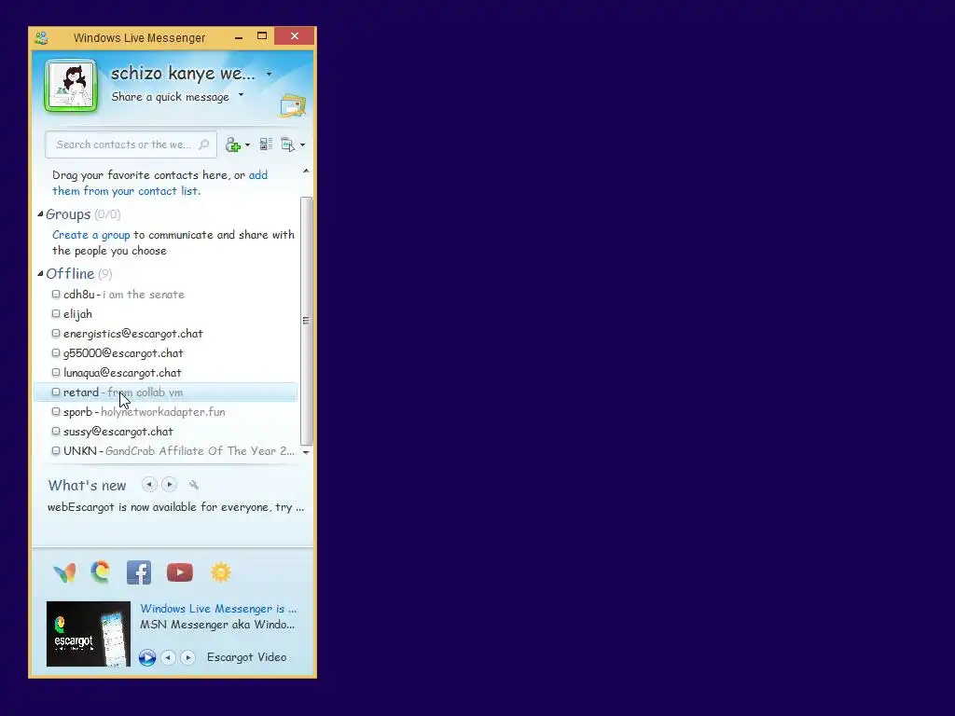Open the quick message dropdown arrow
Viewport: 955px width, 716px height.
(242, 95)
